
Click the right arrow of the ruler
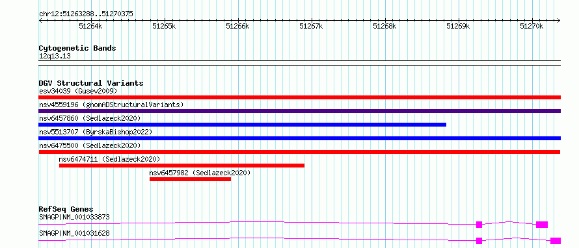(x=559, y=21)
